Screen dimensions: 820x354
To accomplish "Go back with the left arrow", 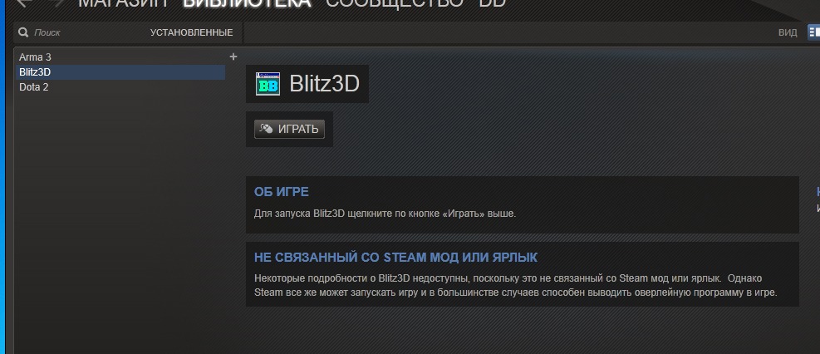I will 25,2.
